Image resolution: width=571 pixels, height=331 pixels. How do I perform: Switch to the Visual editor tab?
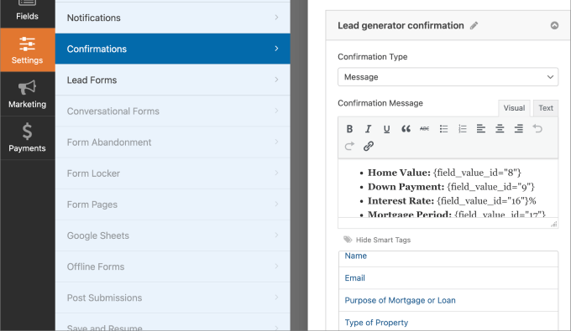[514, 108]
